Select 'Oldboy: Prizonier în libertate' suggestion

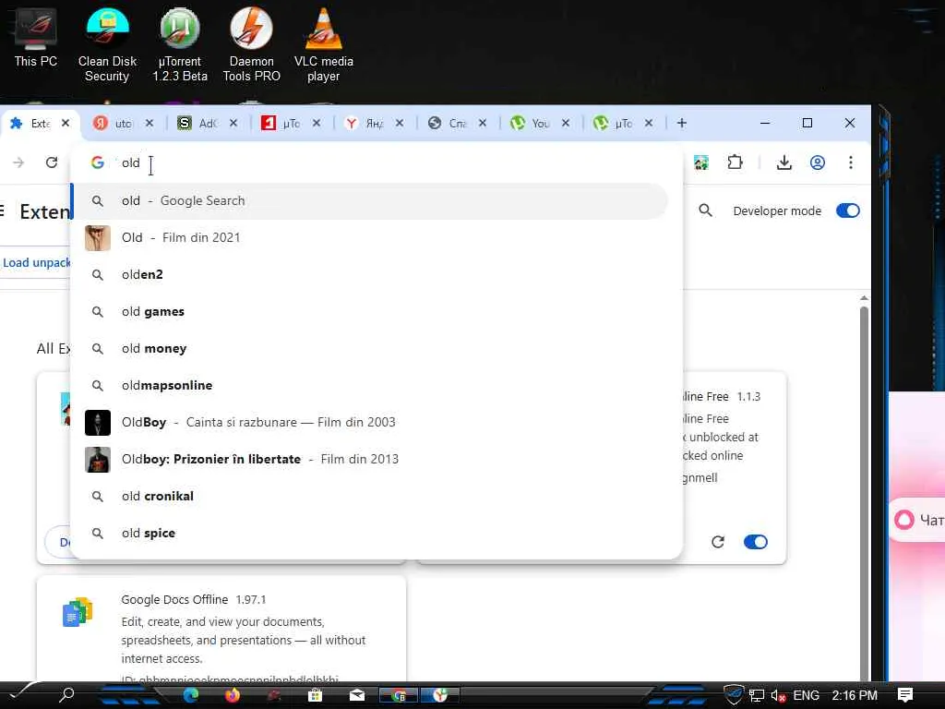coord(370,459)
